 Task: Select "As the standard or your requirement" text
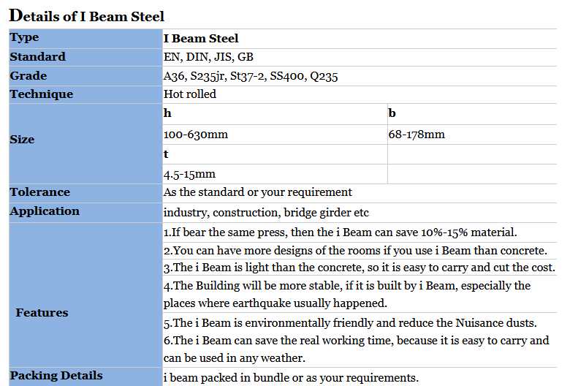click(258, 192)
